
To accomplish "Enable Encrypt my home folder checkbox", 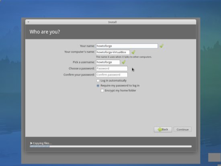I will 102,90.
